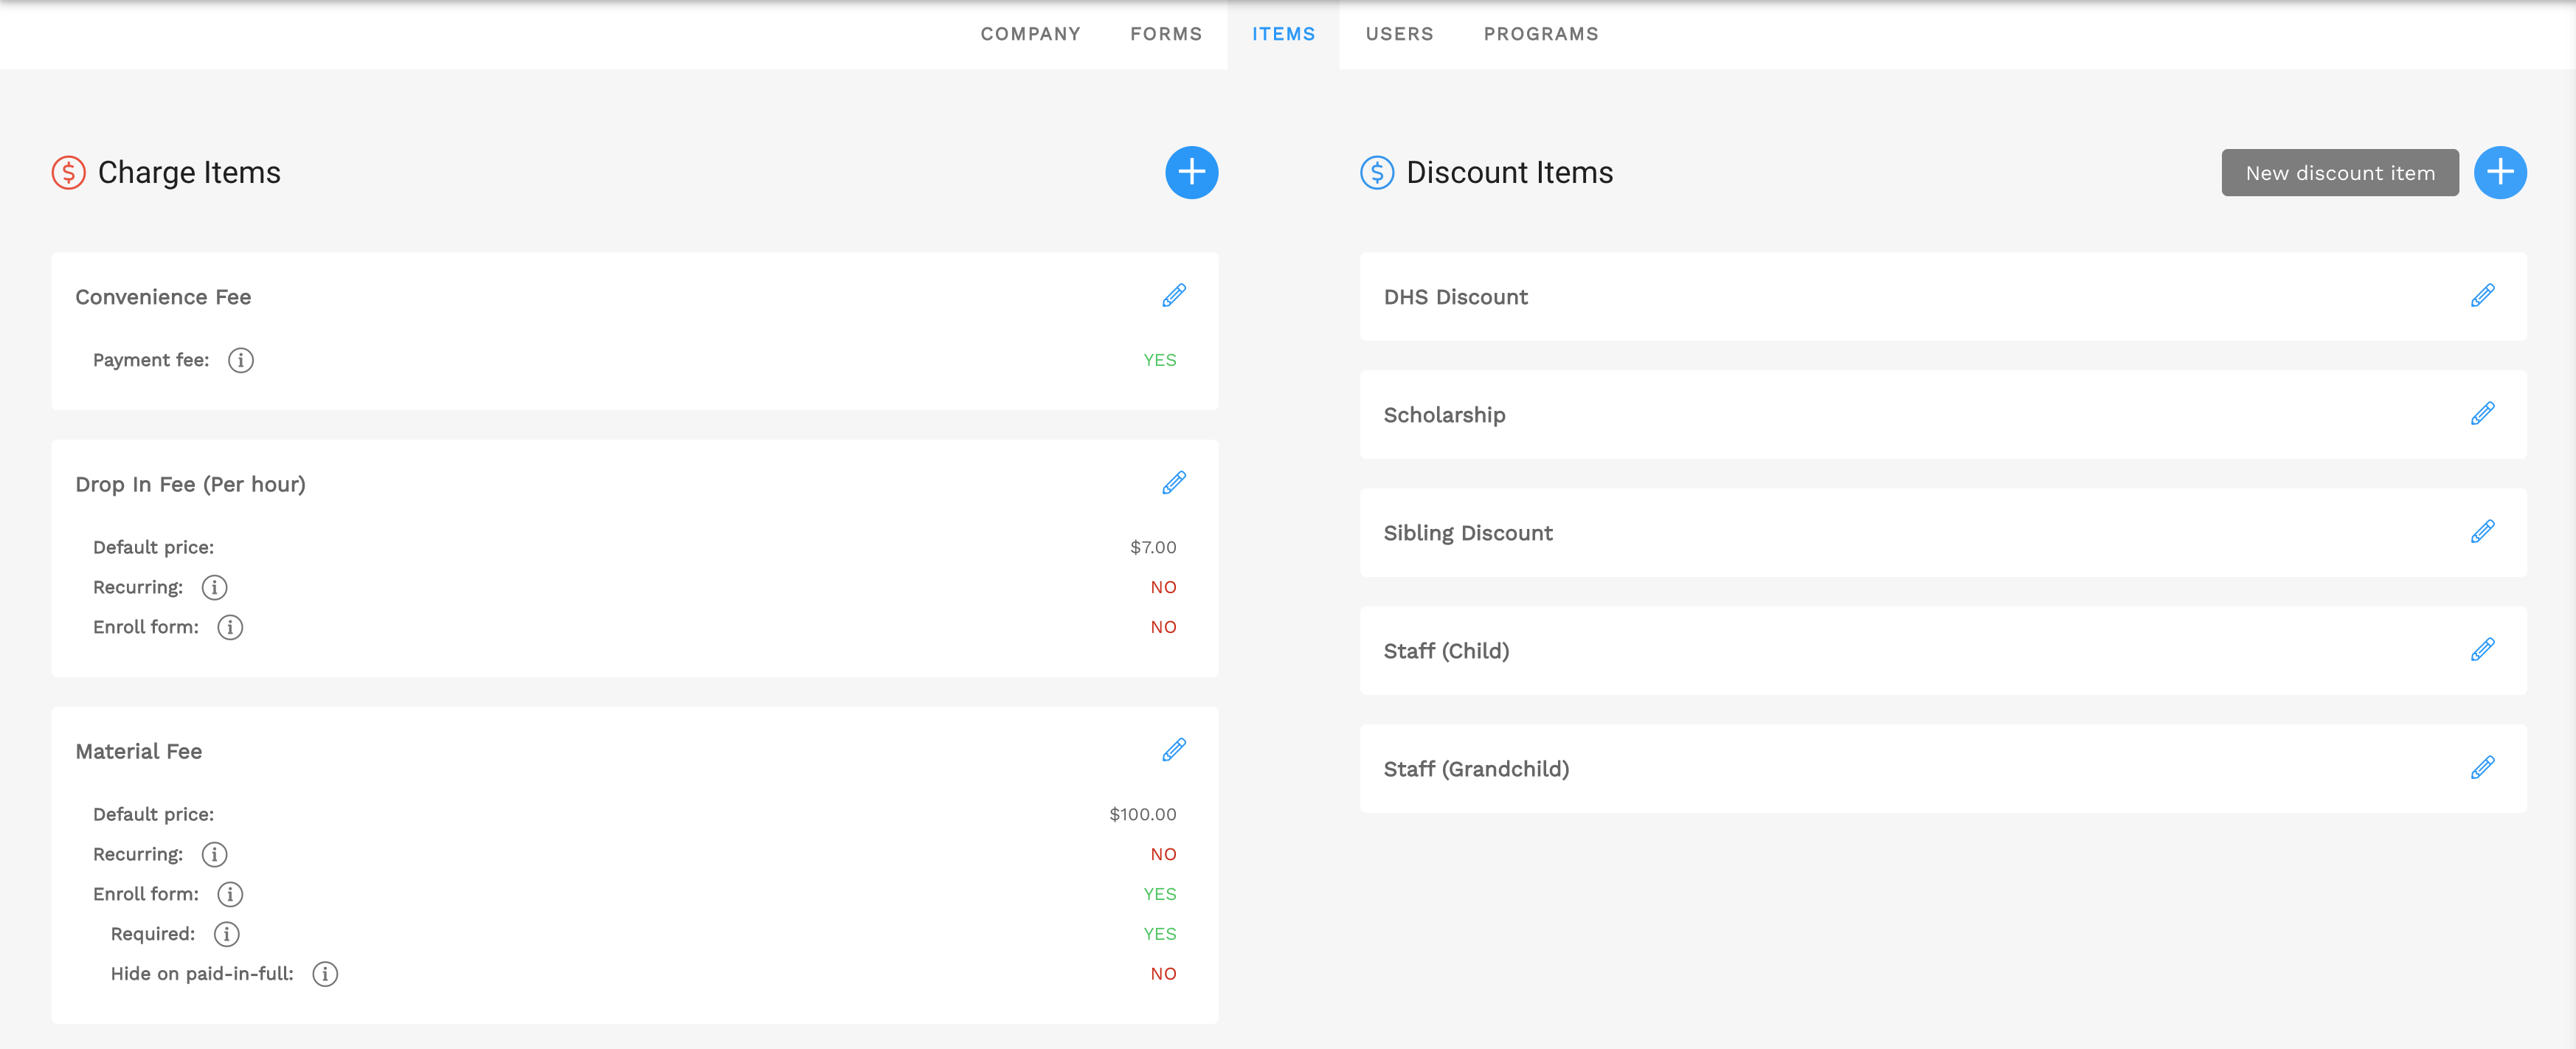Edit the Scholarship discount
Image resolution: width=2576 pixels, height=1049 pixels.
tap(2481, 414)
